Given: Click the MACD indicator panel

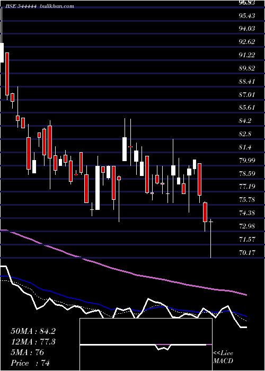Looking at the screenshot, I should (x=146, y=344).
